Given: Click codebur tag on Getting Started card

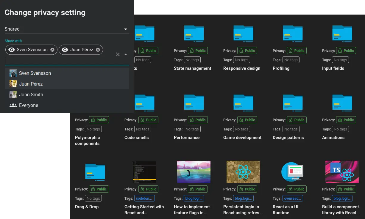Looking at the screenshot, I should [144, 198].
